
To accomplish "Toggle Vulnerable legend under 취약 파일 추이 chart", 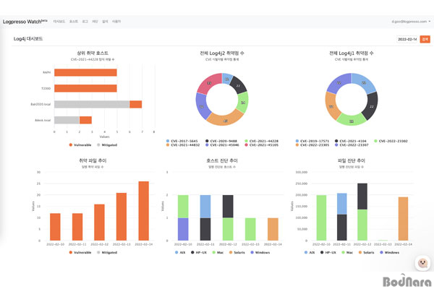I will 80,252.
